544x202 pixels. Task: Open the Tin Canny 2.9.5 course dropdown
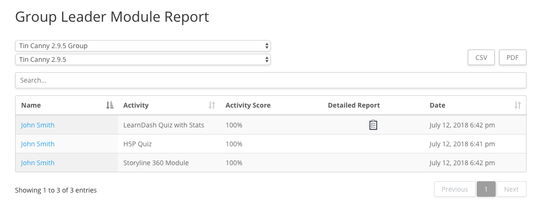[143, 59]
